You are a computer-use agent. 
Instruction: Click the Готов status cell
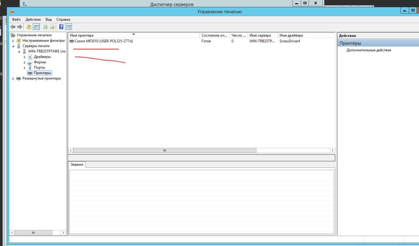(206, 41)
